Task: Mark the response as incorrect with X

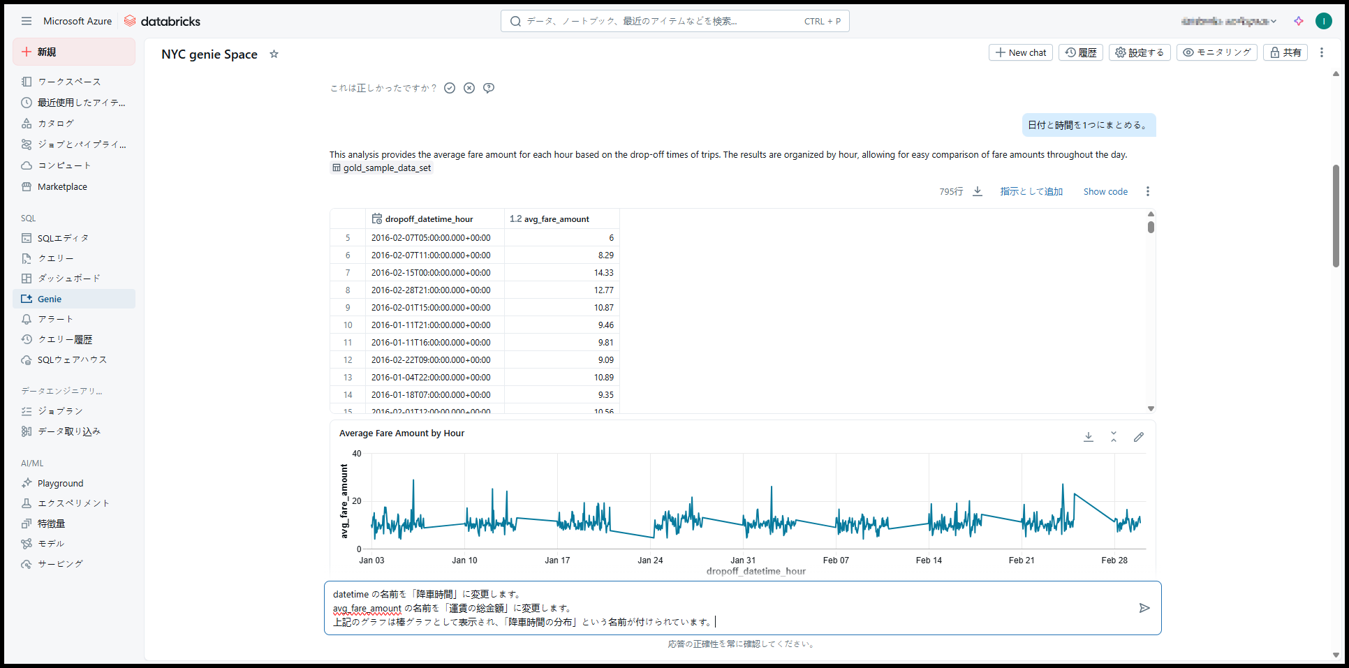Action: [x=469, y=88]
